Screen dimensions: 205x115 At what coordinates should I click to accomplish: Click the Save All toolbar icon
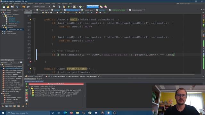pyautogui.click(x=17, y=7)
